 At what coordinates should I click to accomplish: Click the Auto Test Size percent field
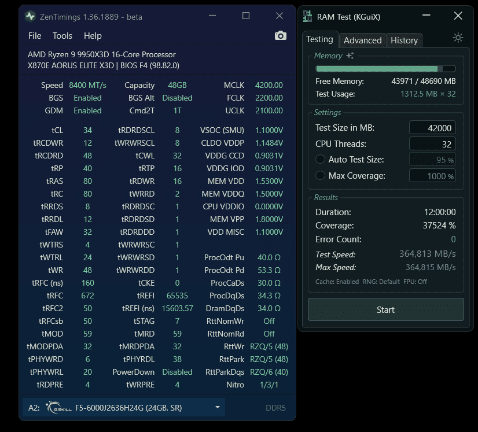tap(432, 160)
